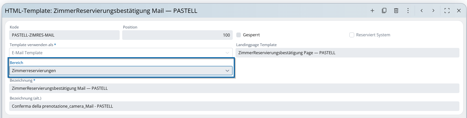Click the HTML-Template window title text
467x118 pixels.
click(x=101, y=11)
